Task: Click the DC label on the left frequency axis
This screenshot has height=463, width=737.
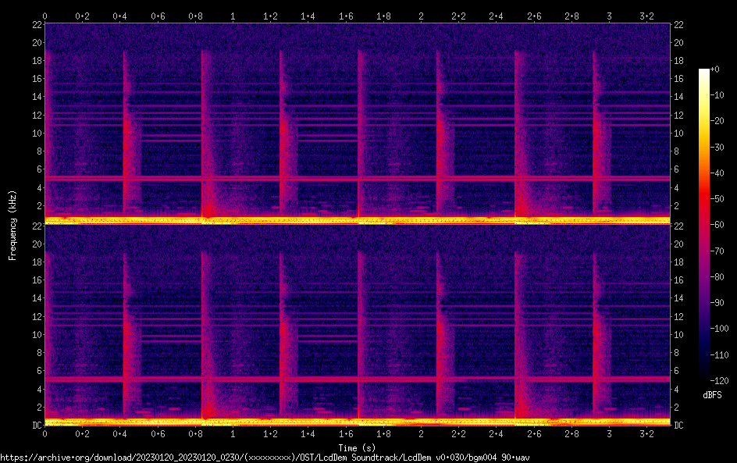Action: click(36, 425)
